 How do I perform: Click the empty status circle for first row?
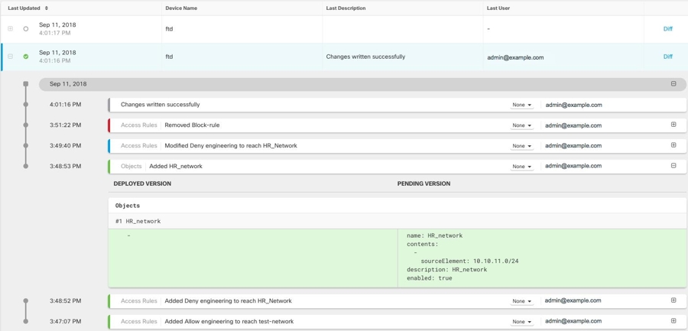[26, 29]
